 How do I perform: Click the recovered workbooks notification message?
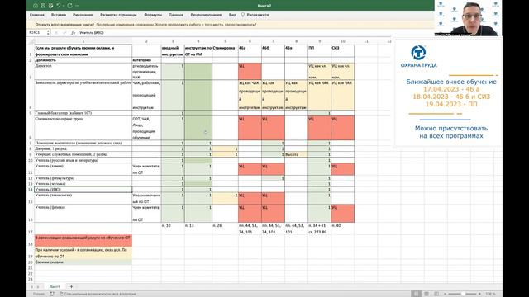click(145, 25)
